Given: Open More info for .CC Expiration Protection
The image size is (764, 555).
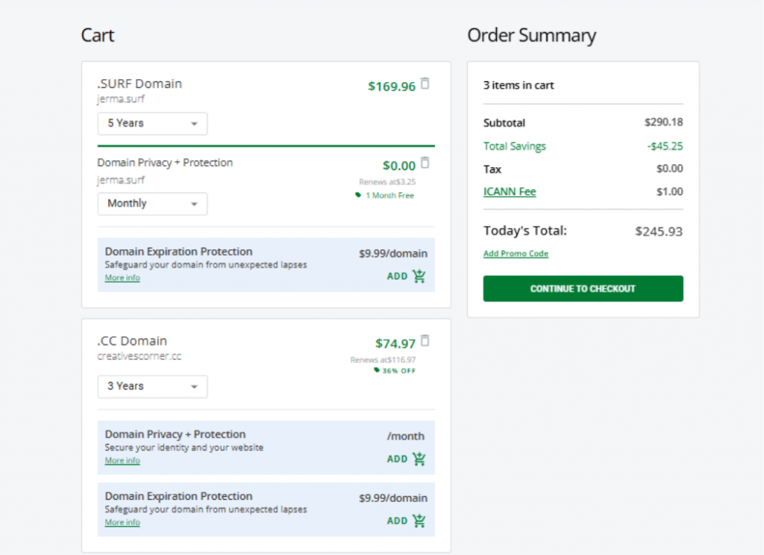Looking at the screenshot, I should [x=122, y=523].
